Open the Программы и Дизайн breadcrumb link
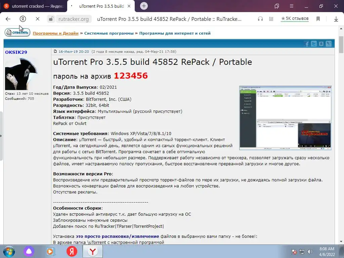This screenshot has width=344, height=258. point(55,33)
